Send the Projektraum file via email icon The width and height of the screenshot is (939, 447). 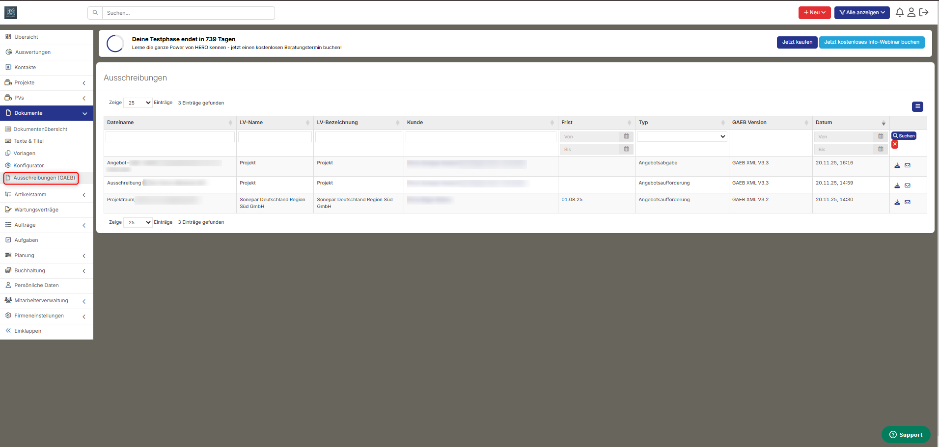[908, 202]
